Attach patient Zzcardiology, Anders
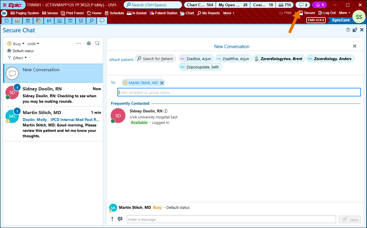This screenshot has width=367, height=228. (x=330, y=59)
